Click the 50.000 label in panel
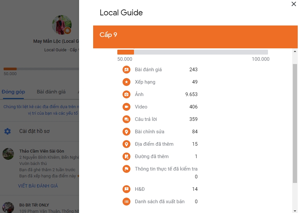 pyautogui.click(x=125, y=59)
